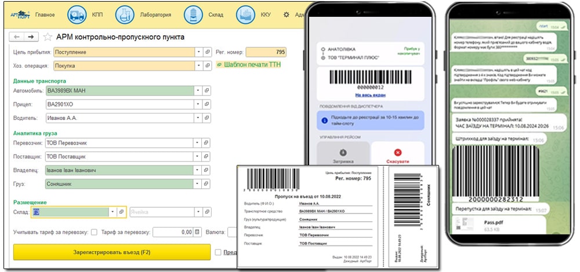
Task: Open the Лаборатория menu label
Action: click(155, 15)
